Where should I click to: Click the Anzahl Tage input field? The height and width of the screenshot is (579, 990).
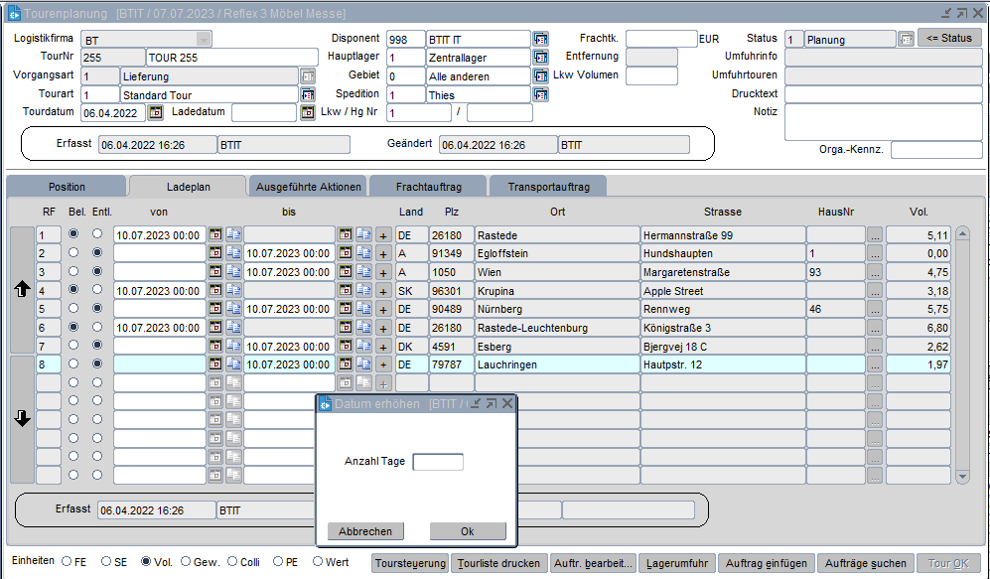click(438, 462)
